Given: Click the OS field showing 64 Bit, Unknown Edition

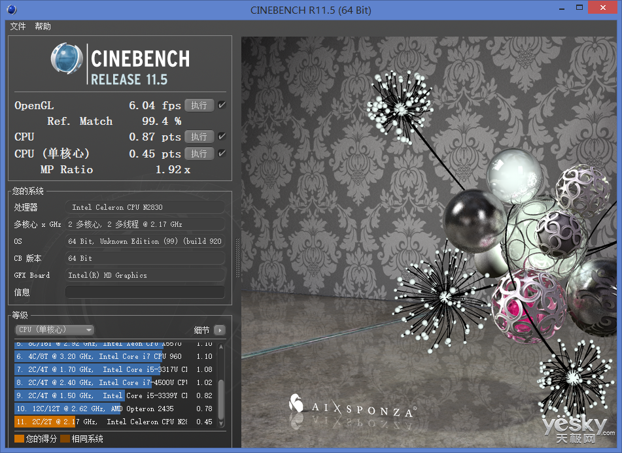Looking at the screenshot, I should pyautogui.click(x=145, y=241).
